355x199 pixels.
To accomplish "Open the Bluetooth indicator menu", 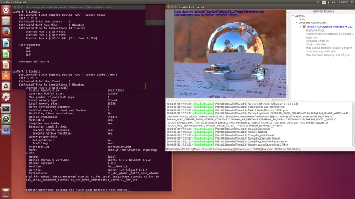I will click(x=328, y=2).
